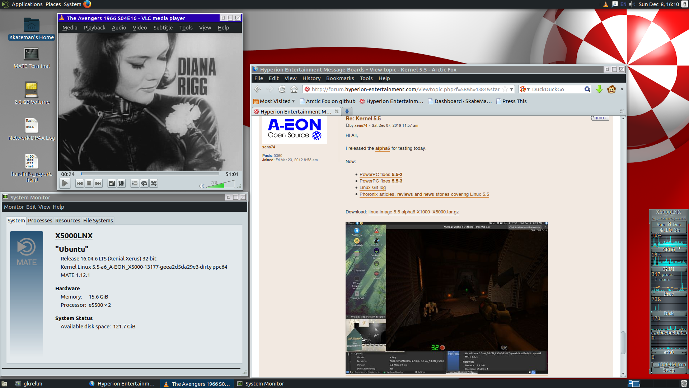Open browser History menu
Screen dimensions: 689x388
point(311,78)
